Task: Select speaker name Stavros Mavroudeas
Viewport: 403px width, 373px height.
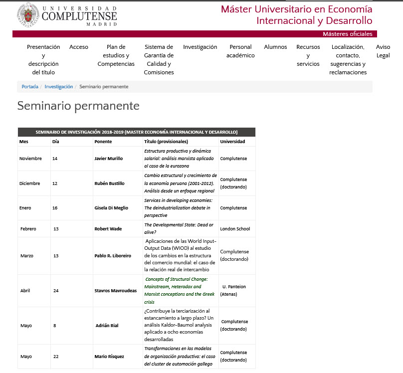Action: (115, 291)
